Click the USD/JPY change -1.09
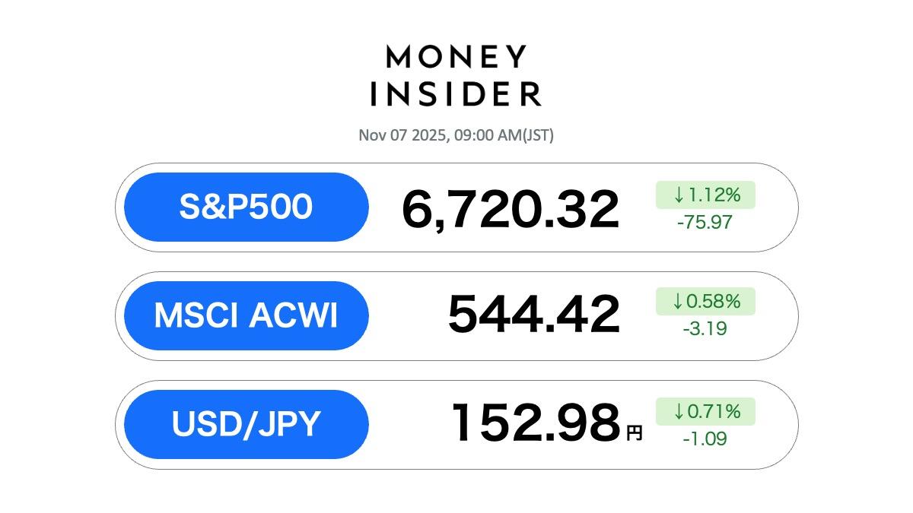The width and height of the screenshot is (913, 513). click(x=704, y=439)
